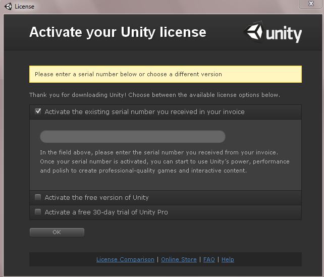Click the 'License' title bar text
Image resolution: width=324 pixels, height=277 pixels.
(x=24, y=7)
